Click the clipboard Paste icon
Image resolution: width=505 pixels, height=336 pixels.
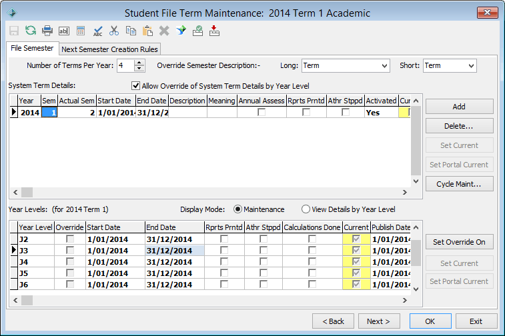[x=147, y=31]
